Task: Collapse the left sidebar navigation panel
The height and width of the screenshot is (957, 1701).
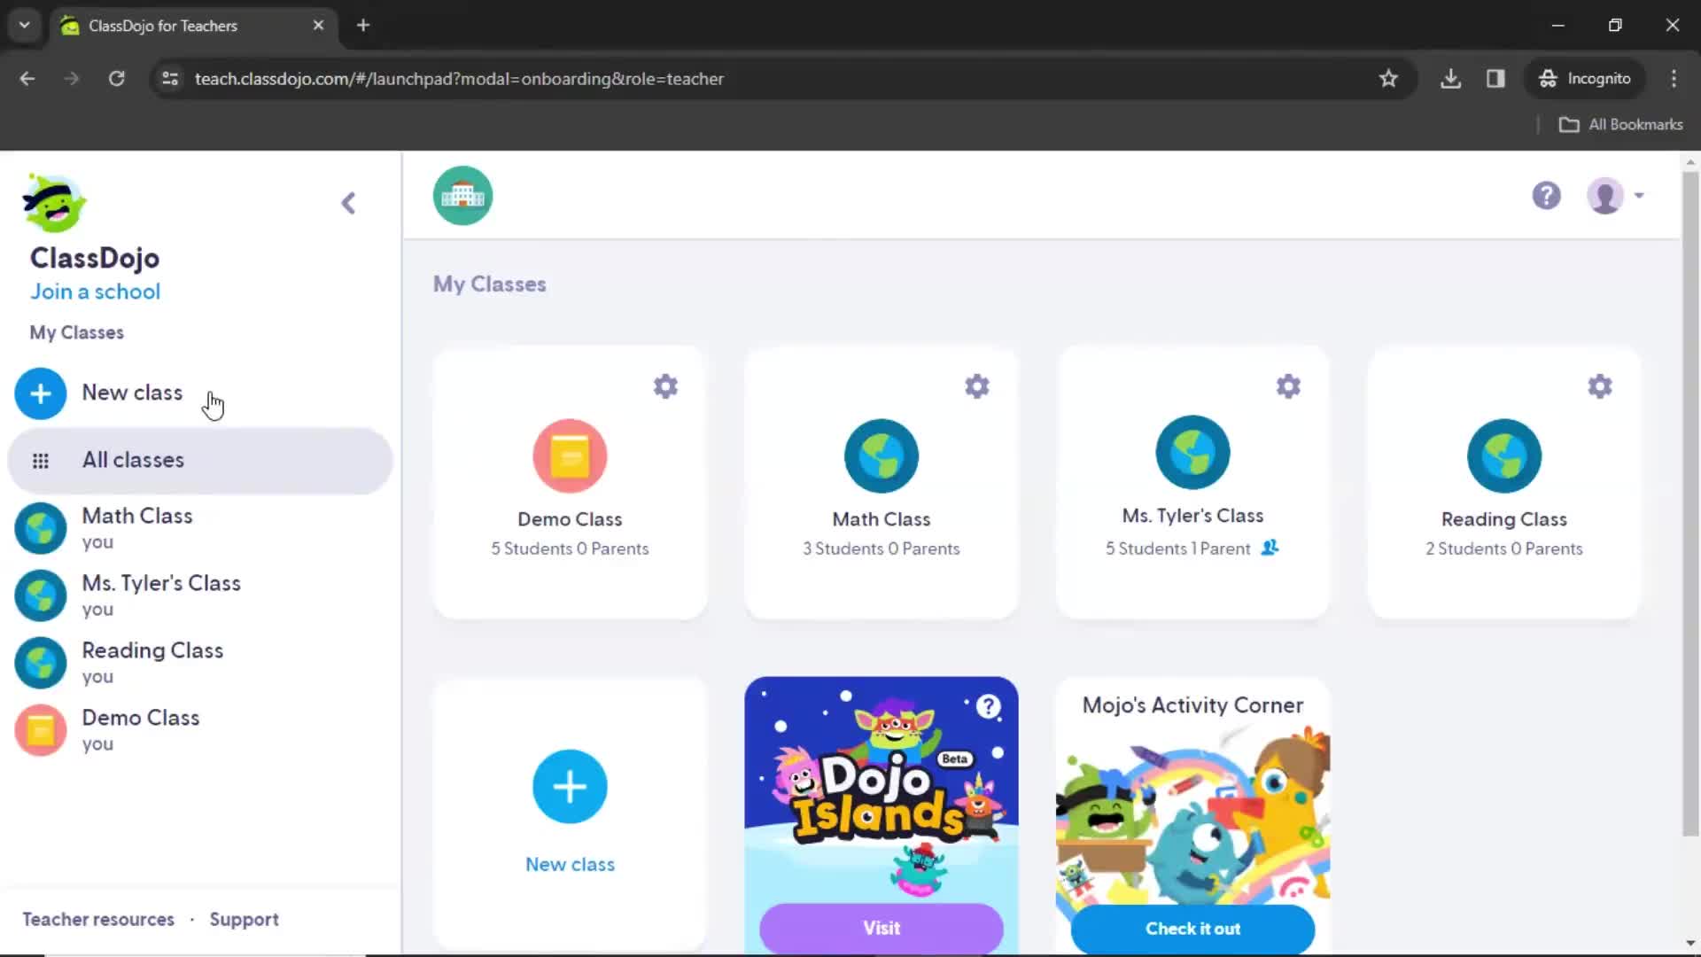Action: point(348,203)
